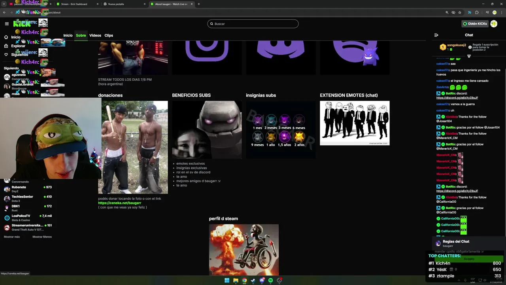Go back in browser
Image resolution: width=506 pixels, height=285 pixels.
click(4, 12)
